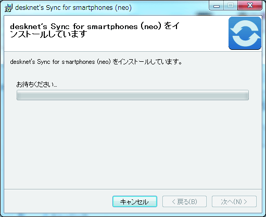This screenshot has width=266, height=217.
Task: Cancel installation with the キャンセル button
Action: tap(135, 201)
